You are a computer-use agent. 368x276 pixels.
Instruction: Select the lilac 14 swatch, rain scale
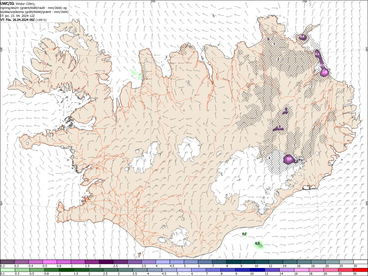(x=287, y=270)
